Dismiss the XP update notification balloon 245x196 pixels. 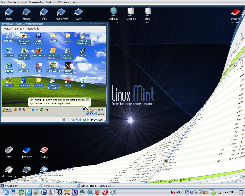(x=88, y=99)
